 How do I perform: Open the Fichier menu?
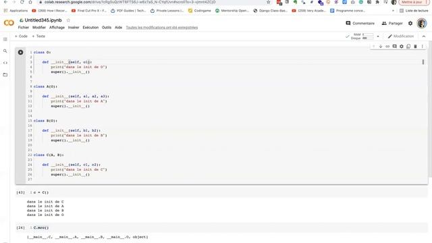tap(24, 28)
